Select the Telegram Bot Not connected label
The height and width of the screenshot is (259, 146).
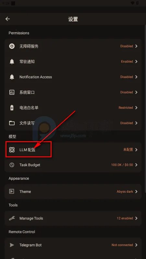122,245
